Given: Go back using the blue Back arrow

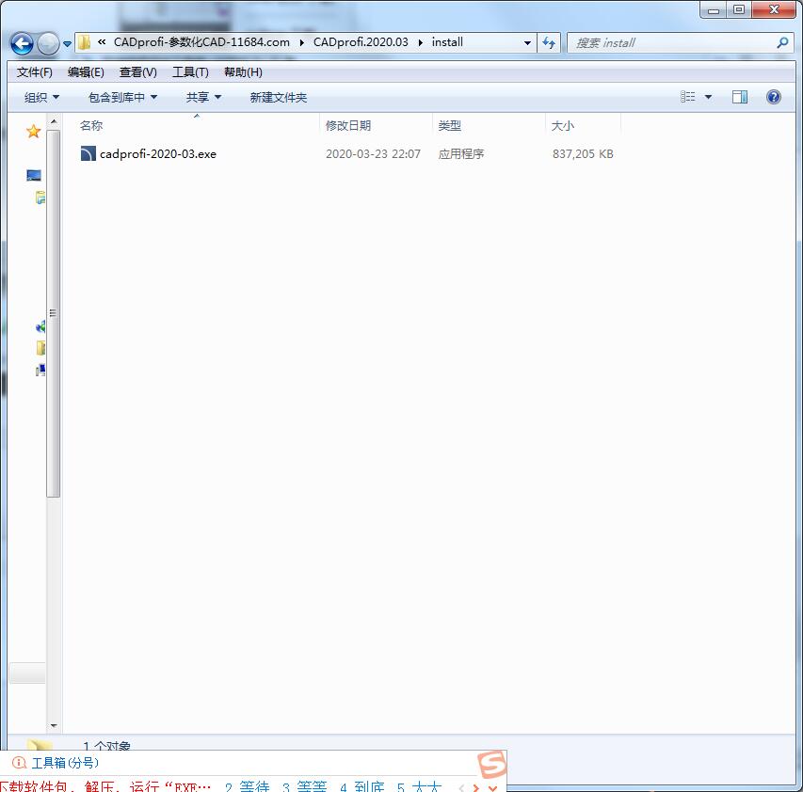Looking at the screenshot, I should pos(22,43).
